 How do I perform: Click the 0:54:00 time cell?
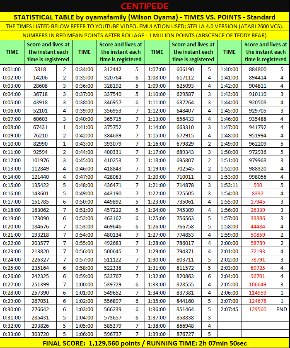point(85,235)
